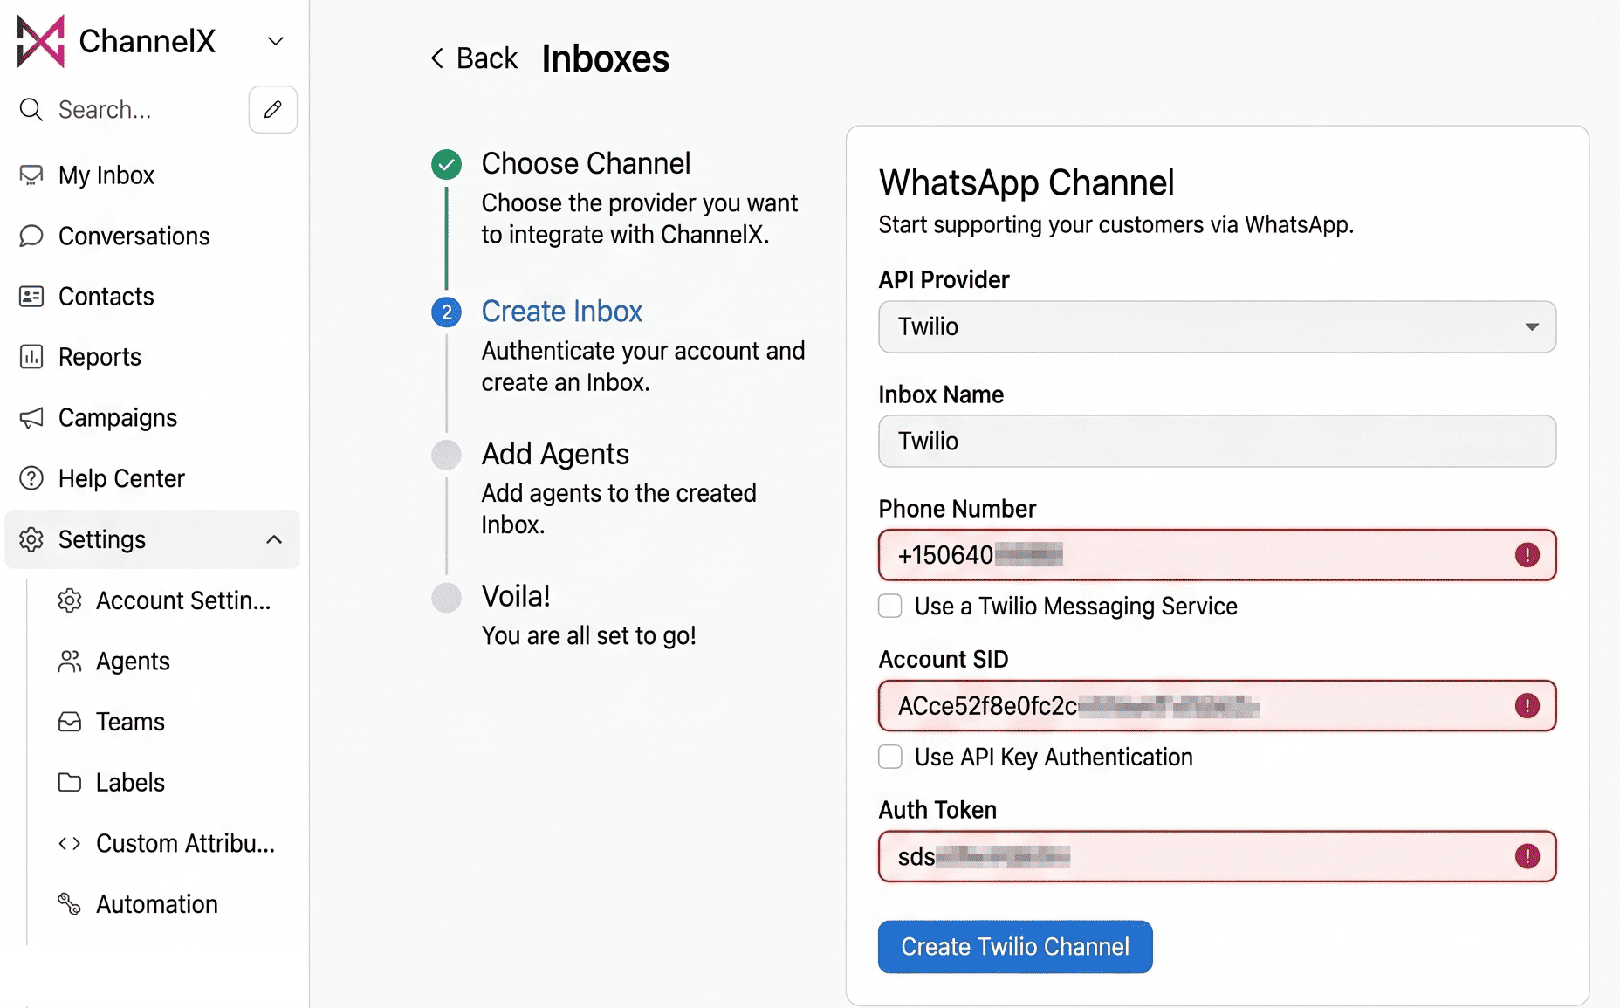Viewport: 1620px width, 1008px height.
Task: Click the Choose Channel step title
Action: pyautogui.click(x=586, y=163)
